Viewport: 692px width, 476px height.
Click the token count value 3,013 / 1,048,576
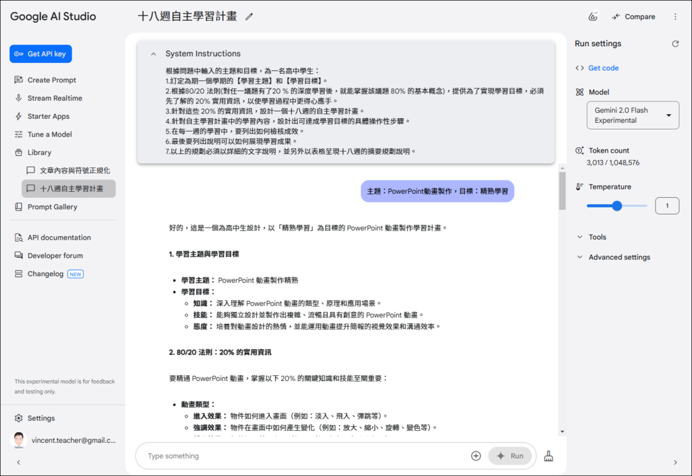[613, 163]
